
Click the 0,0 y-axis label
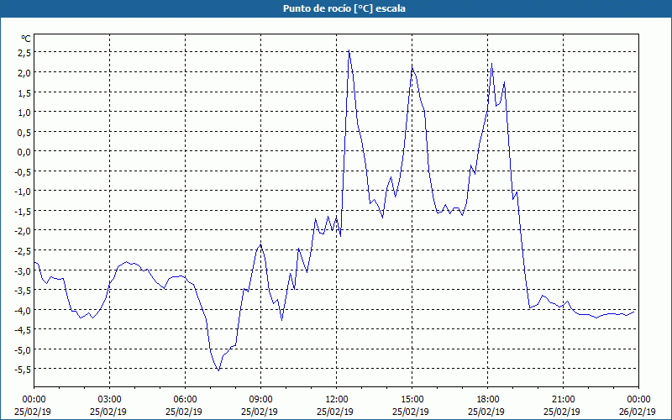coord(24,152)
